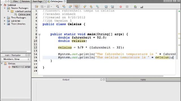Click 'fahrenheit = 52.0' on line 9

[89, 38]
